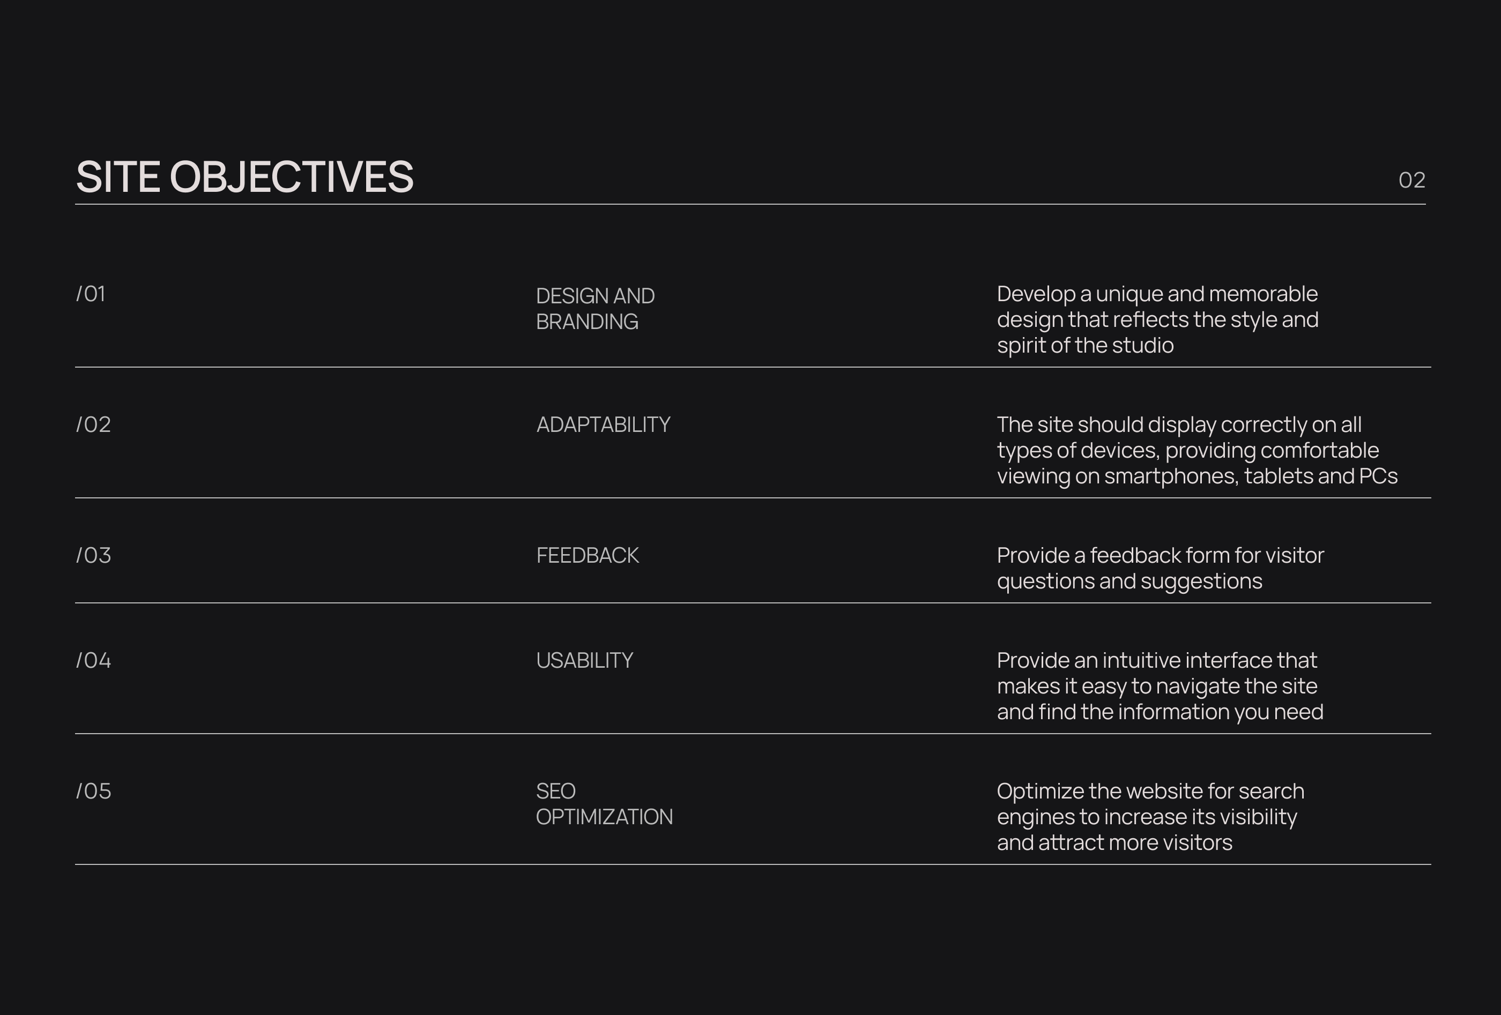Click the DESIGN AND BRANDING label
Viewport: 1501px width, 1015px height.
point(595,309)
